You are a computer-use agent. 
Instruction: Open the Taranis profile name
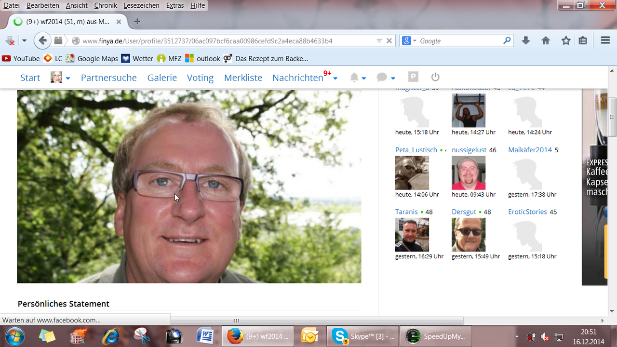(406, 212)
